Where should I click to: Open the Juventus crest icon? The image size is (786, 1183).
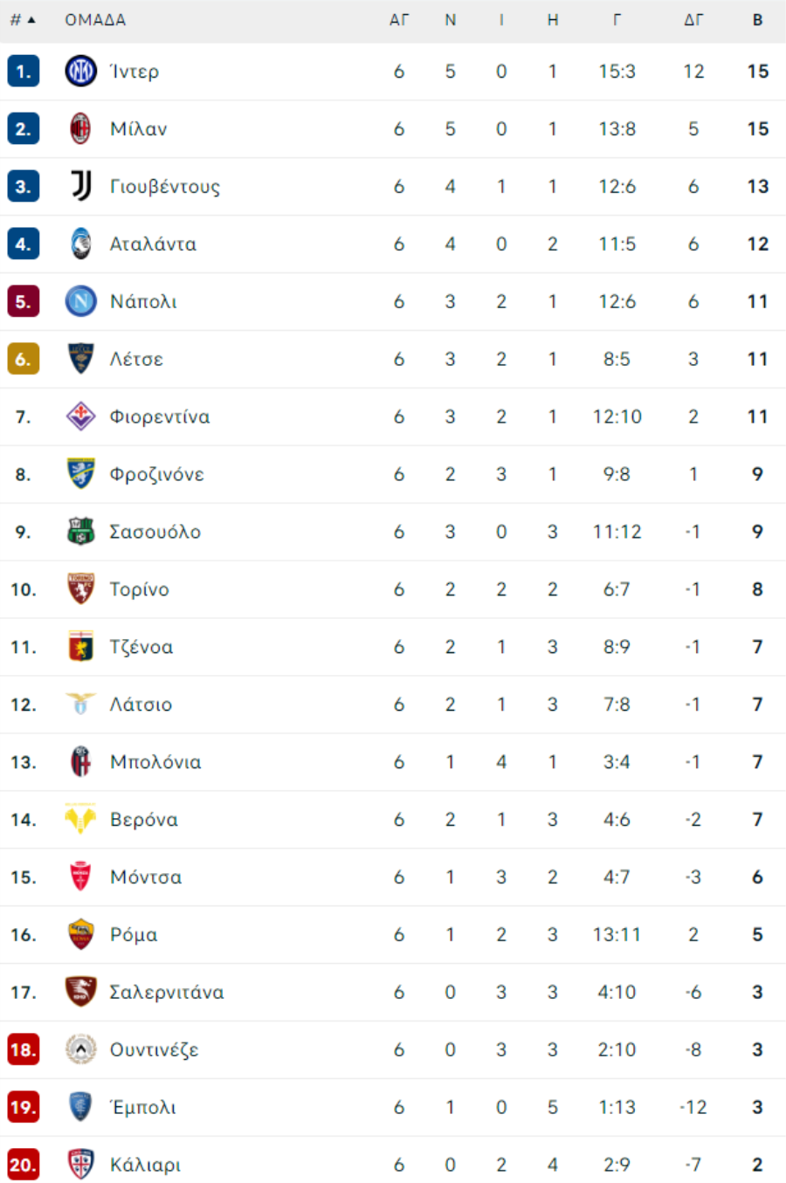click(x=80, y=186)
